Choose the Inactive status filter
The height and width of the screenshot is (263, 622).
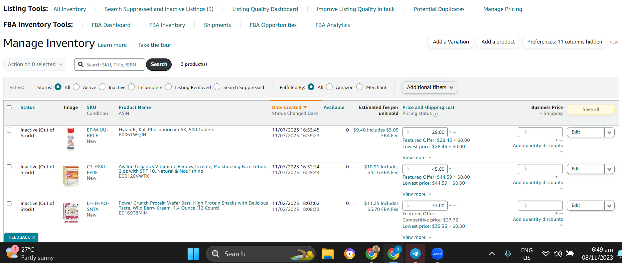(x=102, y=87)
